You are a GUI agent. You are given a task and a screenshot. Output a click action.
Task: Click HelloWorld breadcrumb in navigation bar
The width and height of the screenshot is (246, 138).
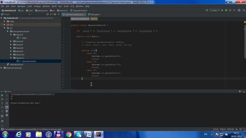9,10
